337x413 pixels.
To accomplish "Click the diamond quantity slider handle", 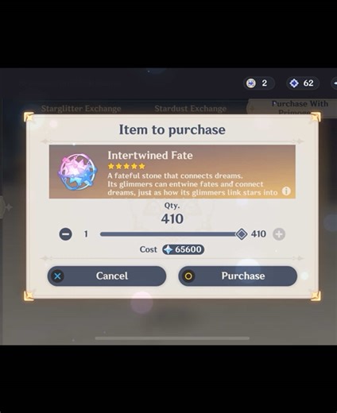I will coord(242,234).
